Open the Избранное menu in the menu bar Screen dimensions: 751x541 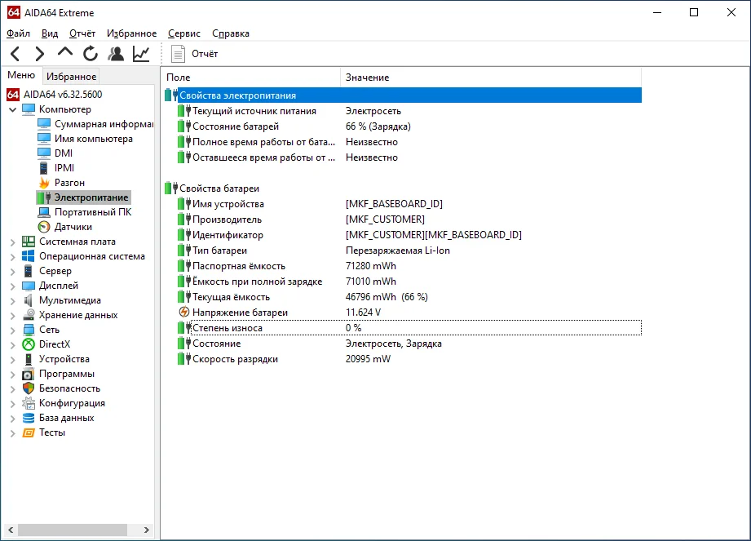click(132, 33)
